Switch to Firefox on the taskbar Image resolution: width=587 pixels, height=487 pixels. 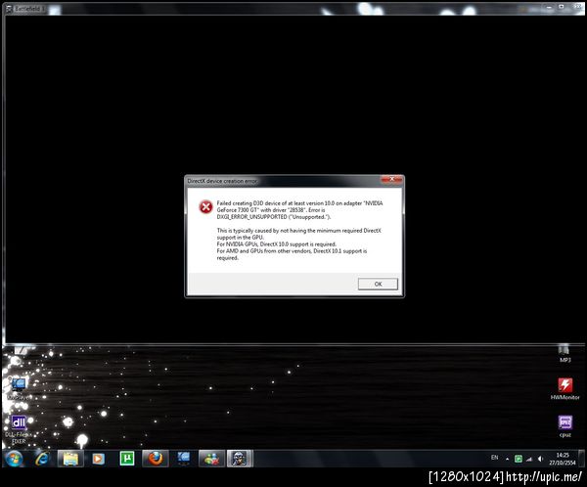click(x=156, y=459)
